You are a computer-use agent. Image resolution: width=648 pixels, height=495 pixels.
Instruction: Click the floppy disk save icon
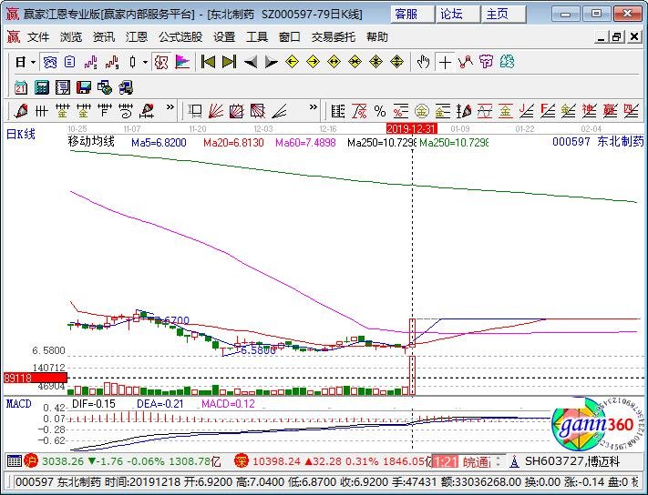pyautogui.click(x=84, y=87)
